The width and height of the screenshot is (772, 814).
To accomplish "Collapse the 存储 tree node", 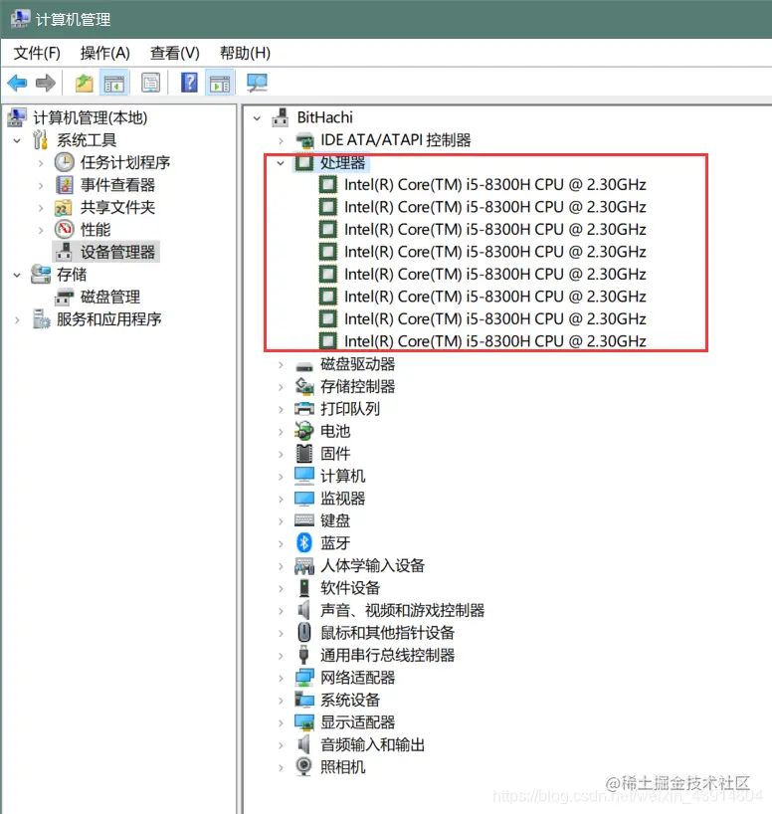I will [x=17, y=275].
